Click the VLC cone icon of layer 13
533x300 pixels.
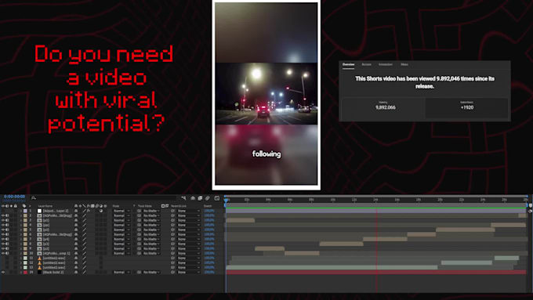(39, 267)
